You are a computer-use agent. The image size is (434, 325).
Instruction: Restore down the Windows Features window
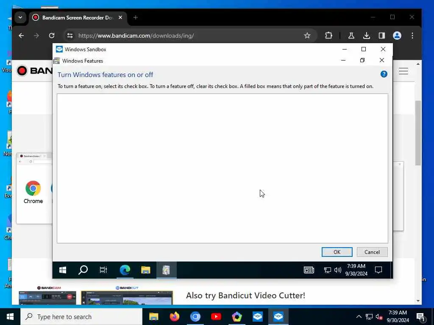[362, 60]
